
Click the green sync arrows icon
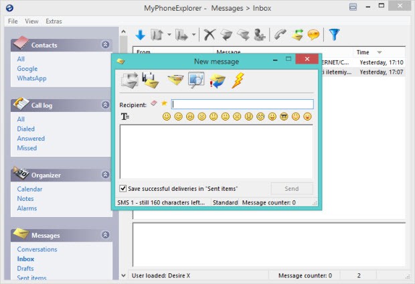click(x=297, y=35)
